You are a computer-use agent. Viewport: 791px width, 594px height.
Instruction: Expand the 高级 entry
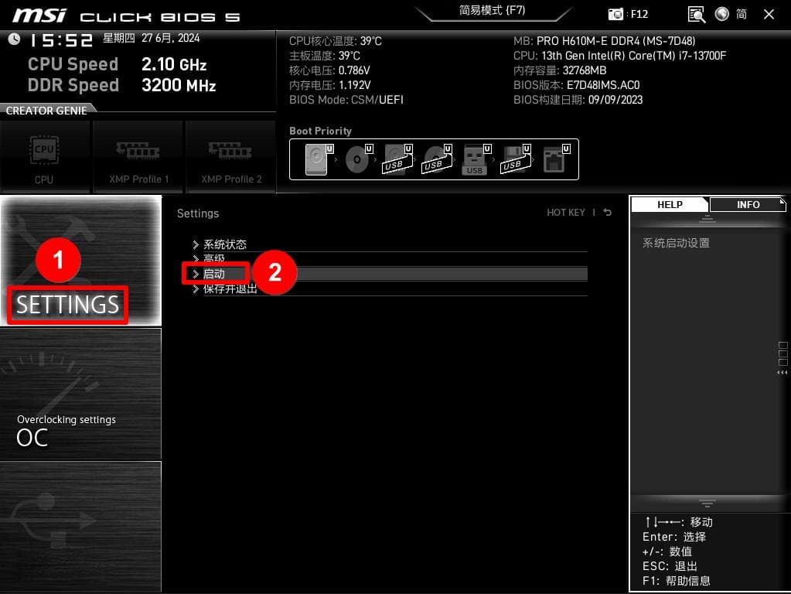[x=390, y=259]
